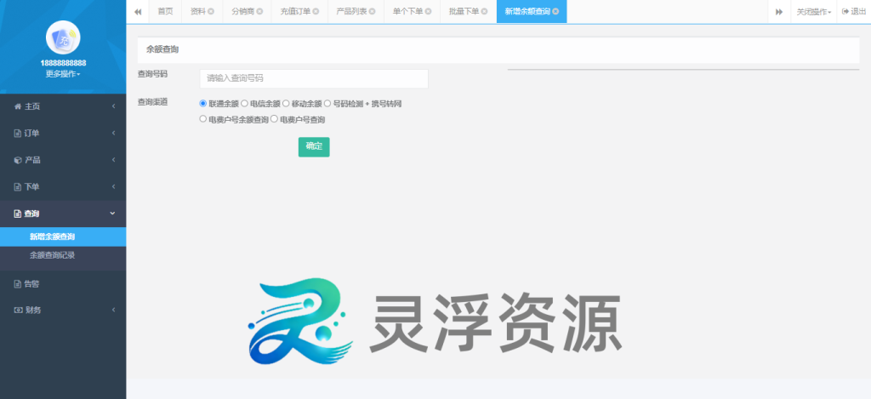871x399 pixels.
Task: Switch to the 分销商 tab
Action: 242,12
